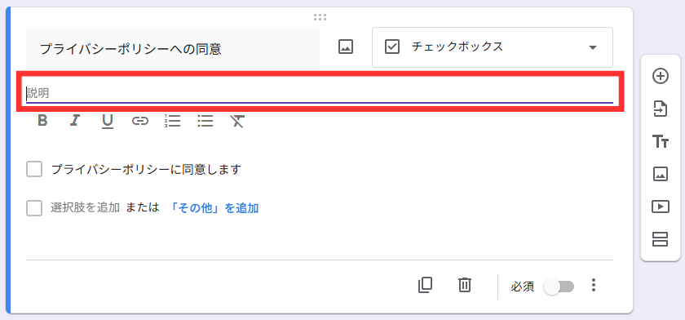The width and height of the screenshot is (685, 320).
Task: Click the 選択肢を追加 option field
Action: [85, 208]
